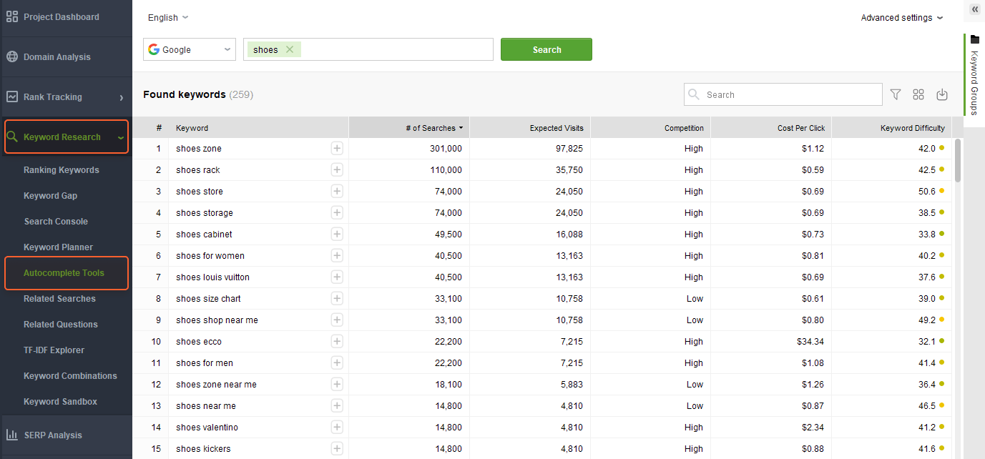Click the grid view icon
Viewport: 985px width, 459px height.
pos(918,94)
